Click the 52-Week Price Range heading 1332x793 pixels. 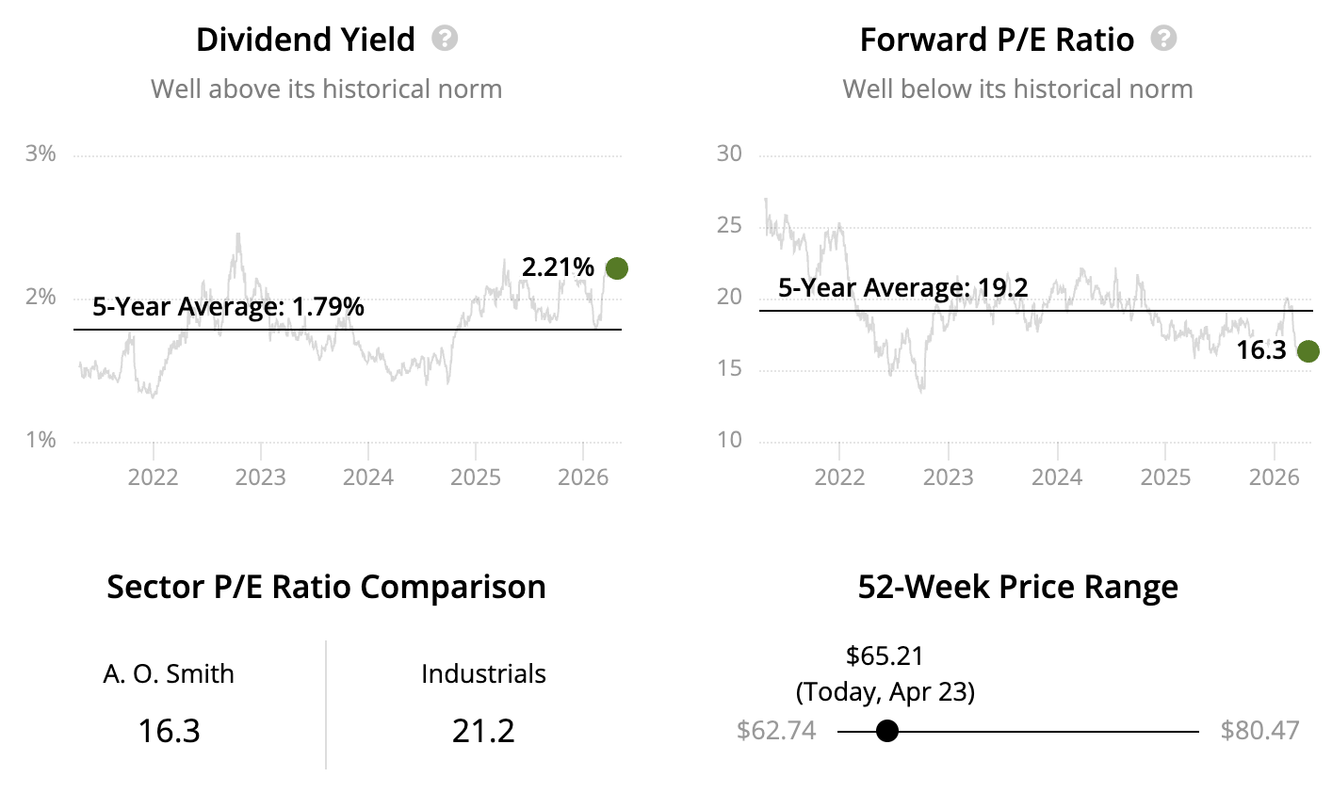click(x=1017, y=587)
